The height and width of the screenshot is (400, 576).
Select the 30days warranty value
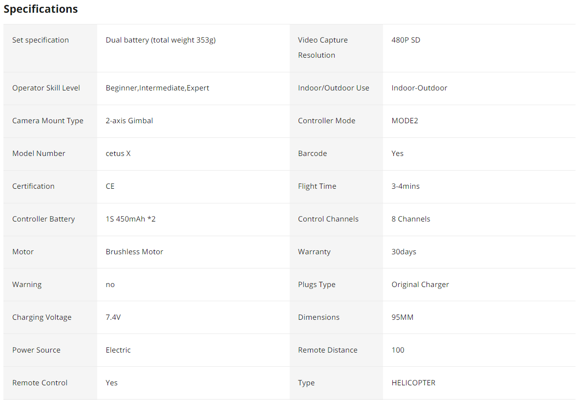pyautogui.click(x=404, y=251)
